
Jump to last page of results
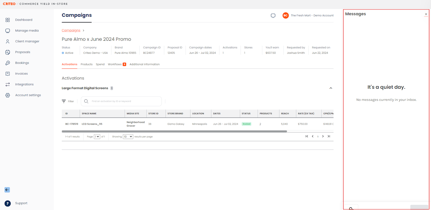[x=329, y=136]
